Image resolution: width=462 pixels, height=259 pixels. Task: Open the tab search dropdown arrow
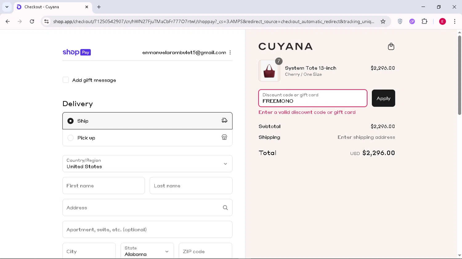point(7,7)
